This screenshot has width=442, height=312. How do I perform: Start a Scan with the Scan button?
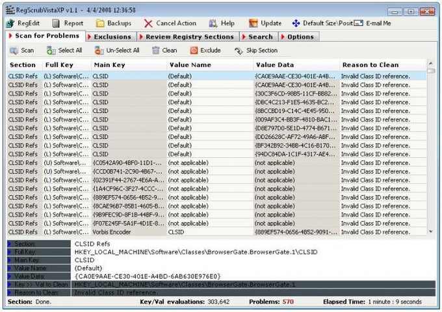tap(21, 51)
